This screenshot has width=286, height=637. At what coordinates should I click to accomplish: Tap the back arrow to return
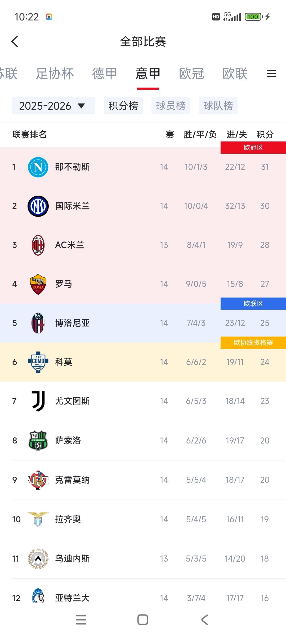click(15, 41)
